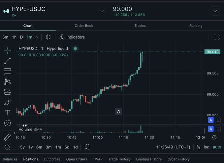The height and width of the screenshot is (163, 224).
Task: Toggle volume pane A auto-scale button
Action: coord(211,129)
